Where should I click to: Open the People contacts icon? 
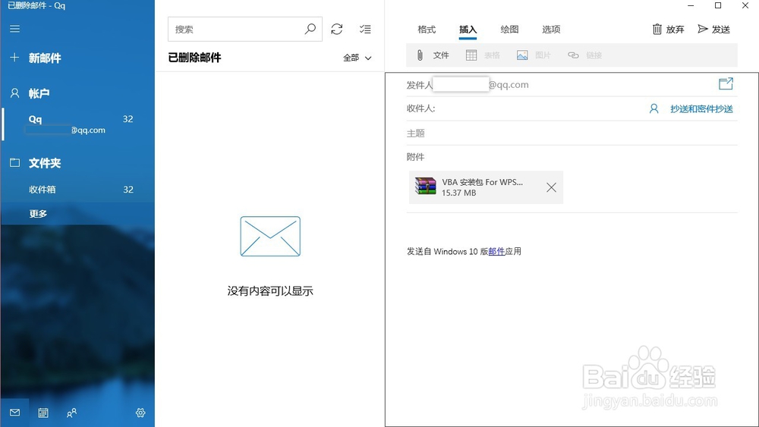(71, 413)
